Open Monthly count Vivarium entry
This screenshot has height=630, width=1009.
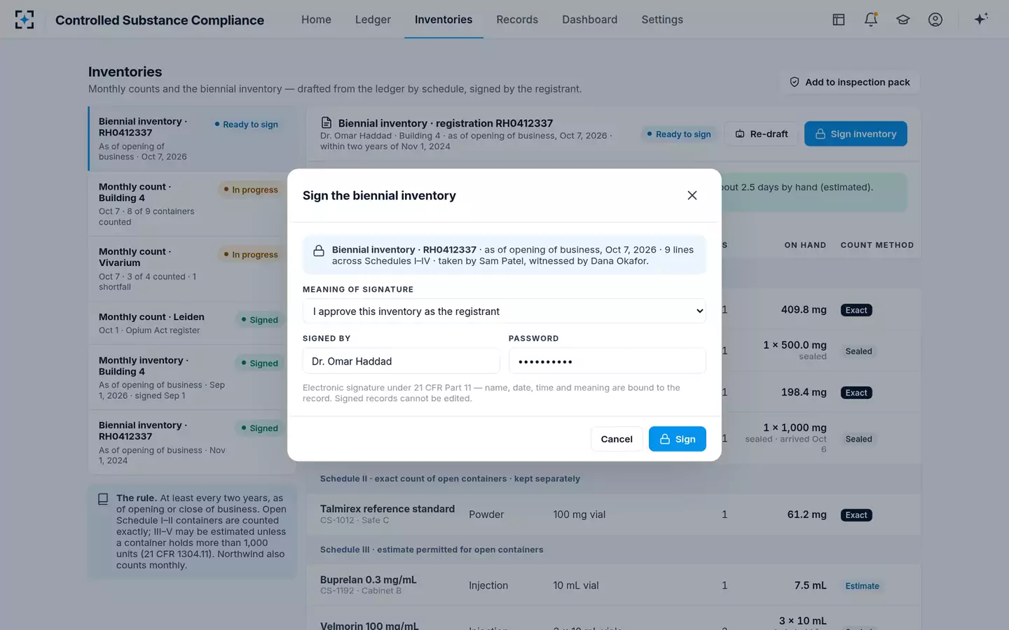[193, 269]
